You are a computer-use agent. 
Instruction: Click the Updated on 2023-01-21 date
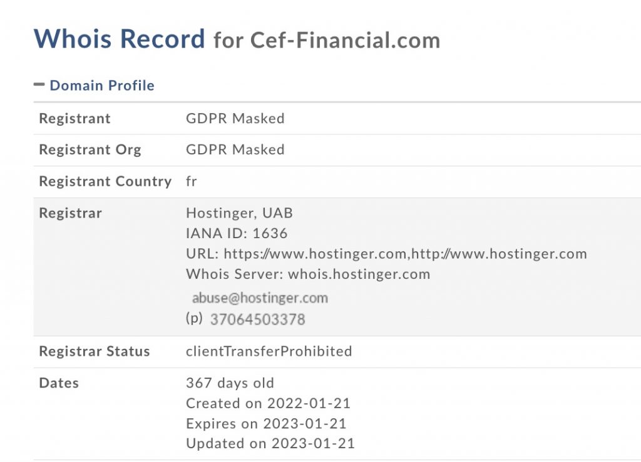click(x=270, y=443)
